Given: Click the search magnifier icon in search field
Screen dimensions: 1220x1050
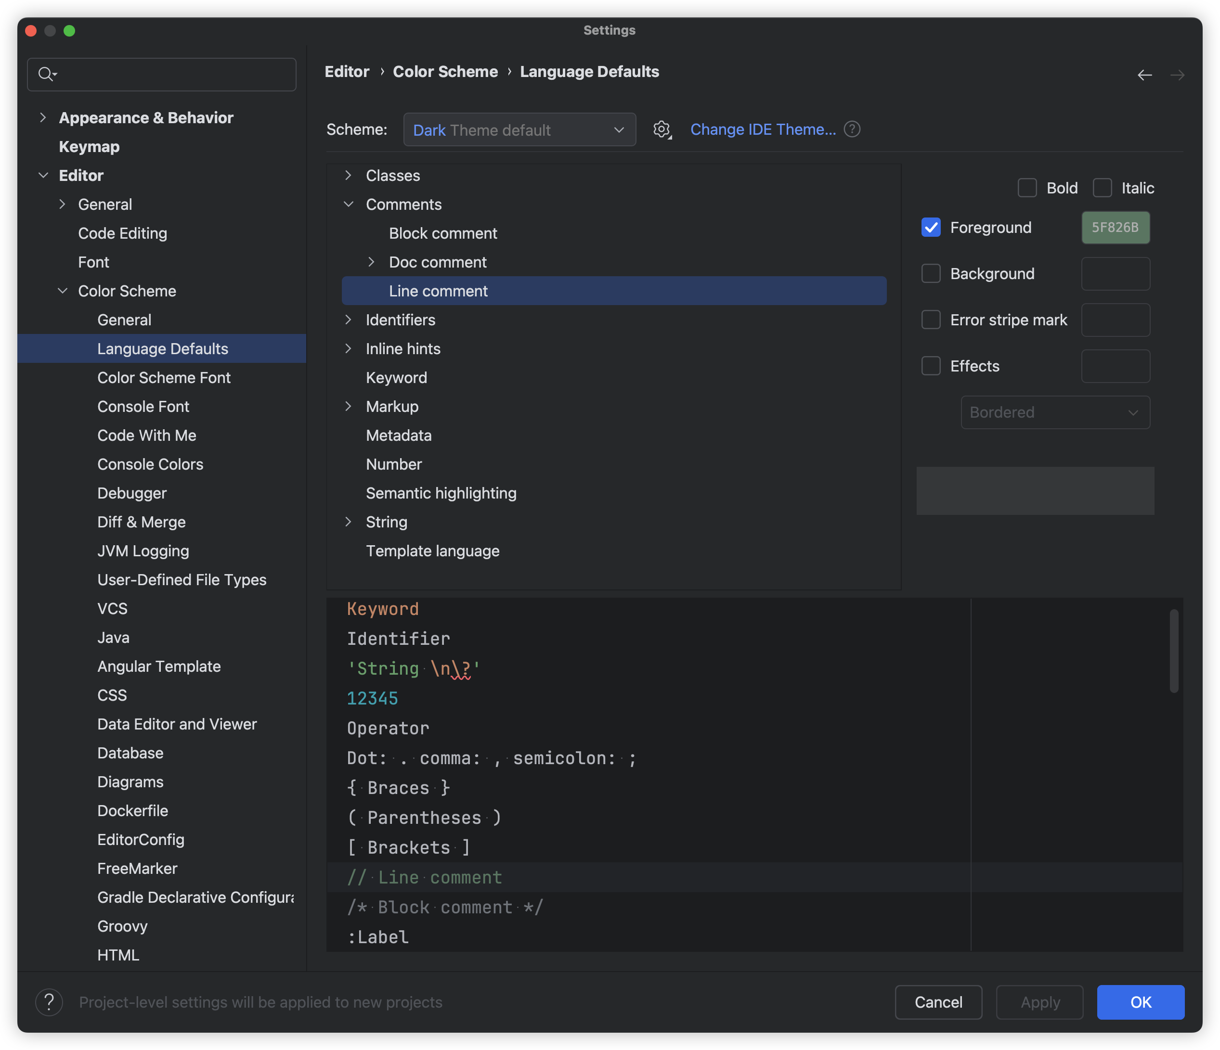Looking at the screenshot, I should pos(47,74).
